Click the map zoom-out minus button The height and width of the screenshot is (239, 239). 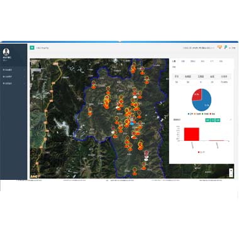pyautogui.click(x=231, y=175)
